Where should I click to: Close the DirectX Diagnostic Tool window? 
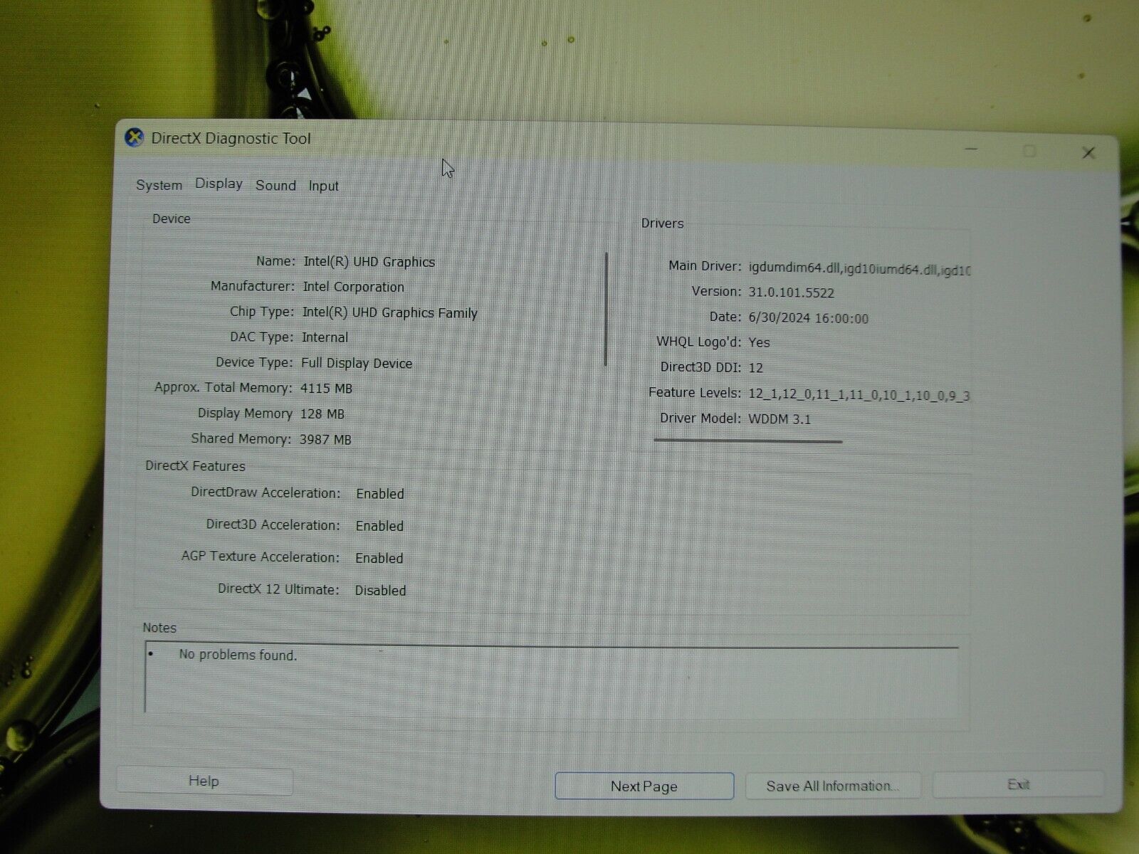pos(1088,152)
